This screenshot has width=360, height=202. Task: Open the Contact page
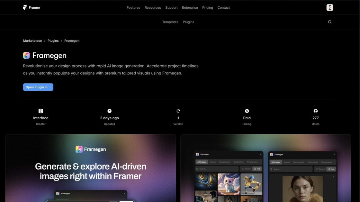223,8
